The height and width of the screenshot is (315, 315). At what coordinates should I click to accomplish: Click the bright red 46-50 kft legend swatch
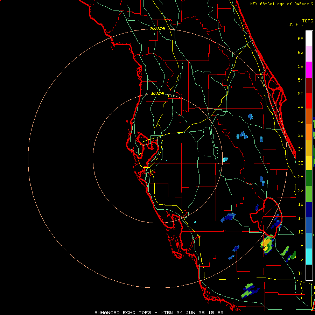tap(309, 101)
